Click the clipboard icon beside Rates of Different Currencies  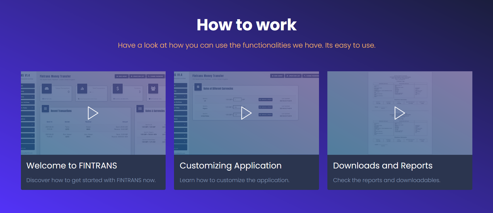pos(198,87)
